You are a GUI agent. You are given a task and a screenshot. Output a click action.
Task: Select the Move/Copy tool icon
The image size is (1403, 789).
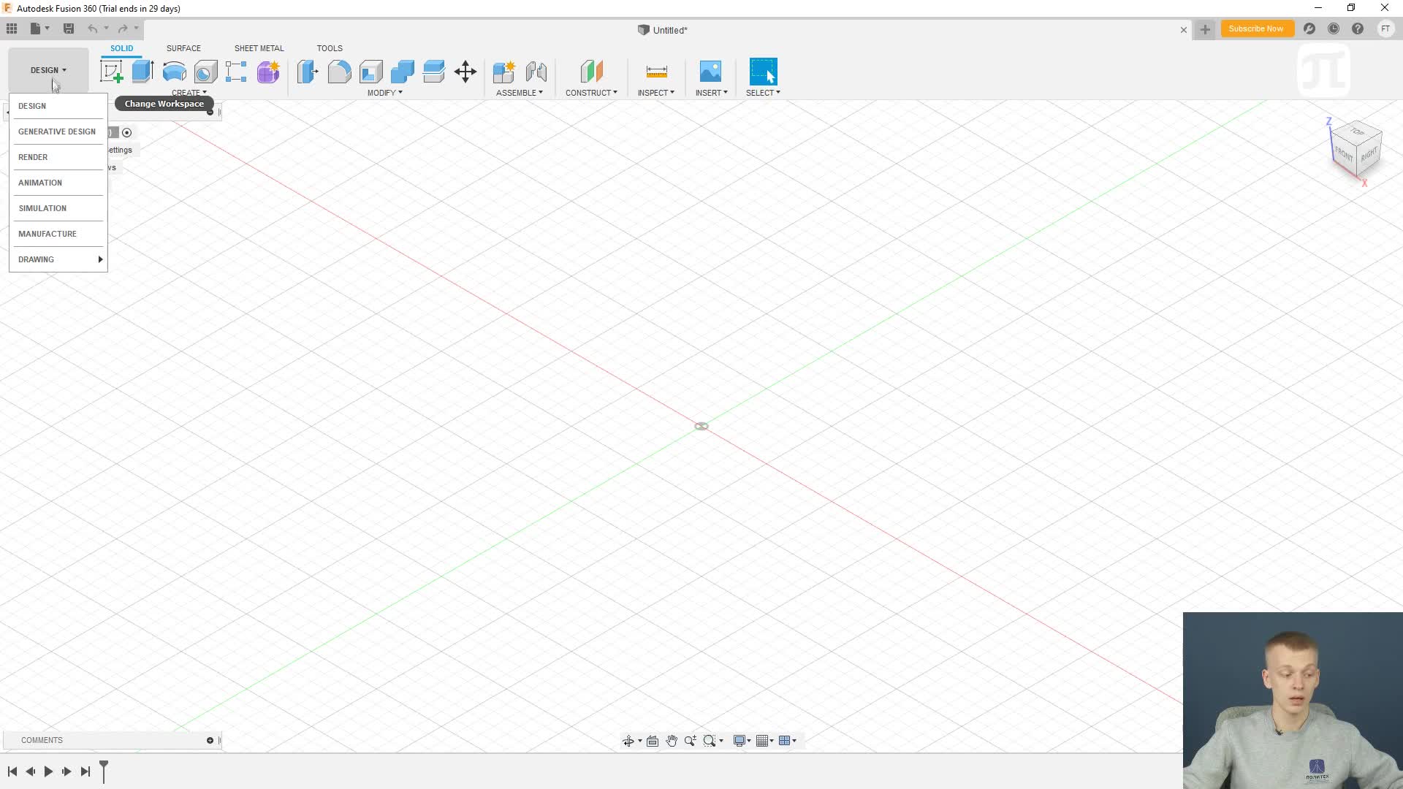465,72
